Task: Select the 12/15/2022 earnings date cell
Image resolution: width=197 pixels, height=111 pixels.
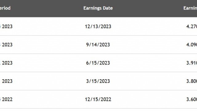Action: coord(98,99)
